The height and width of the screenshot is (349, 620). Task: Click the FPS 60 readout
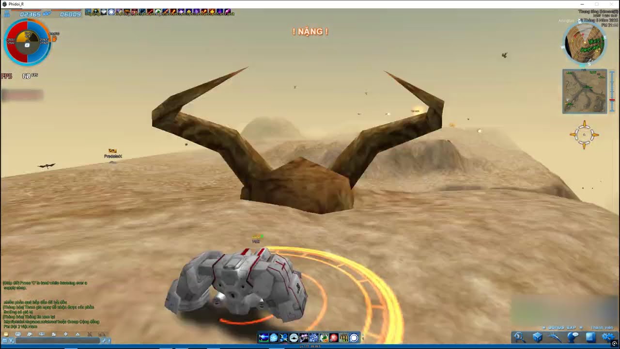tap(19, 76)
